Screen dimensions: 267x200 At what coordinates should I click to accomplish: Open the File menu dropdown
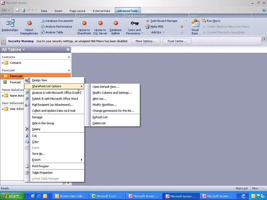coord(5,10)
